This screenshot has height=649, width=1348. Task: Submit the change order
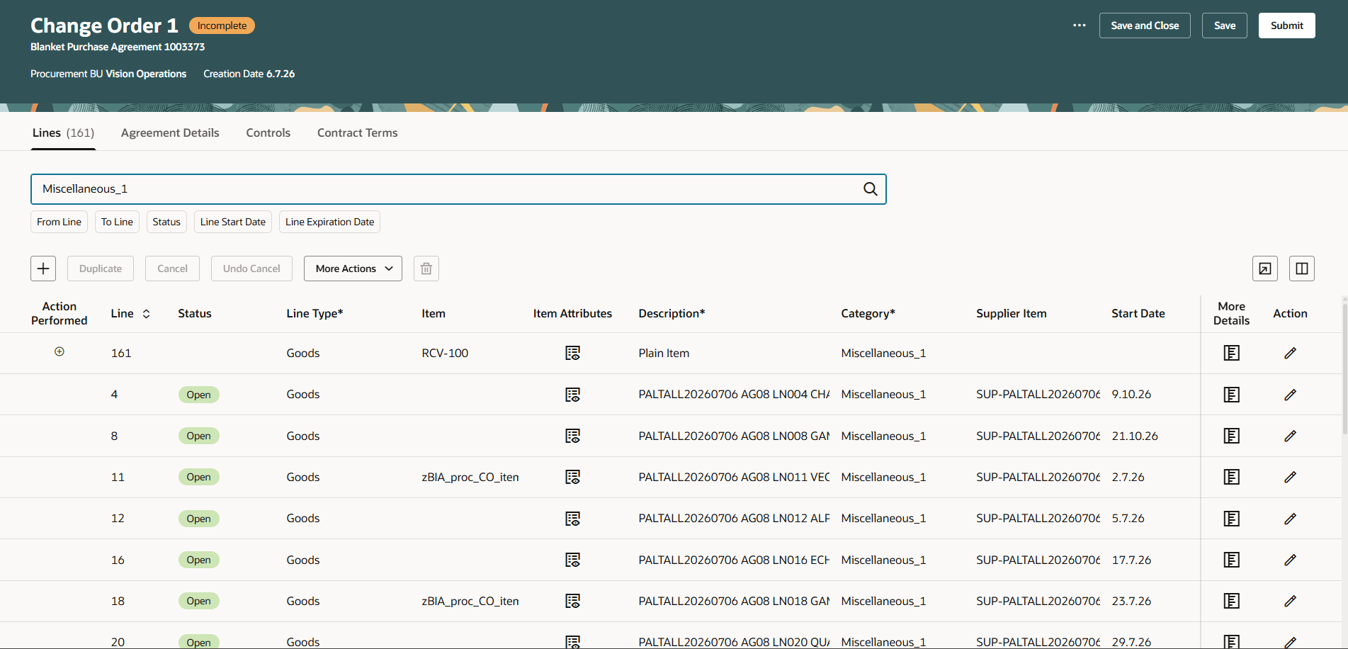click(x=1287, y=26)
